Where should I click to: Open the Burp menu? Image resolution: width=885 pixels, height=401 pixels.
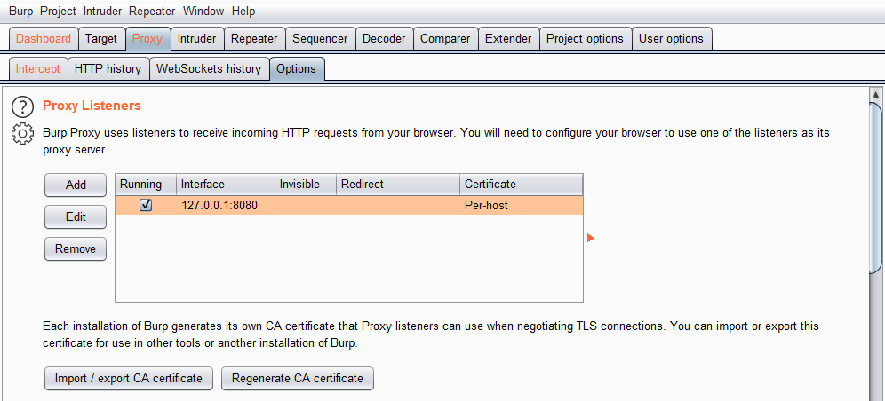pos(21,11)
